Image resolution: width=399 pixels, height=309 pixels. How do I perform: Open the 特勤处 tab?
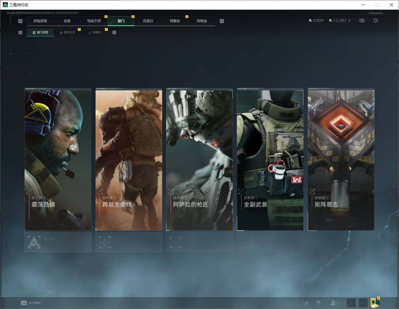click(175, 21)
